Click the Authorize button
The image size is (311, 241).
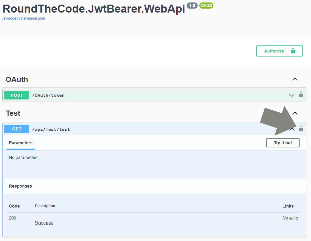(x=280, y=51)
